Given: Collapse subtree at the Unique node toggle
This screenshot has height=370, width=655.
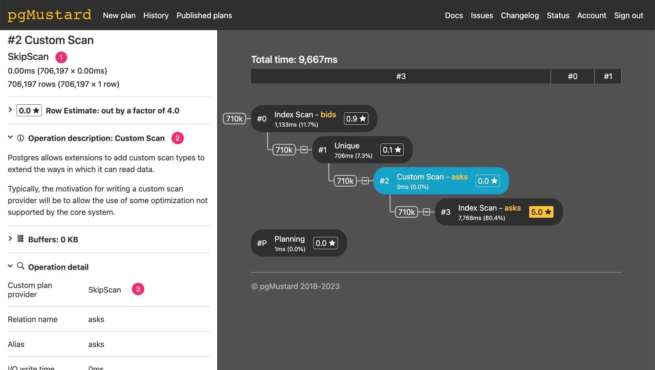Looking at the screenshot, I should tap(304, 150).
